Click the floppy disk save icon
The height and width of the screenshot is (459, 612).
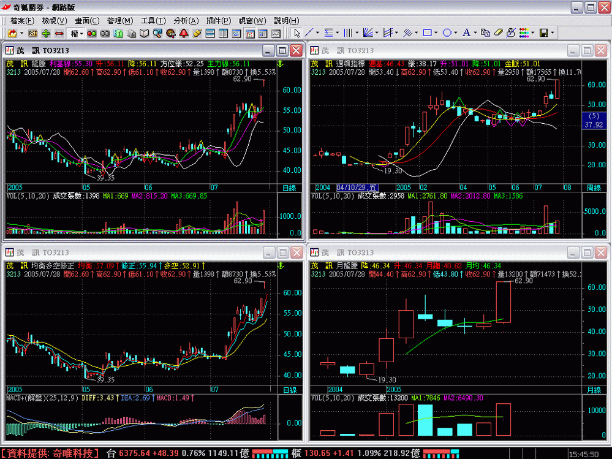click(544, 33)
